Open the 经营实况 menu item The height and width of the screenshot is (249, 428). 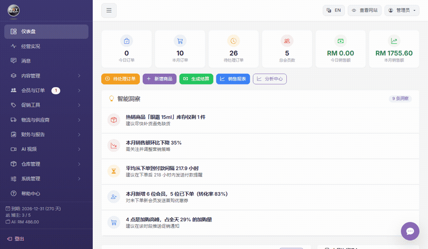[47, 46]
